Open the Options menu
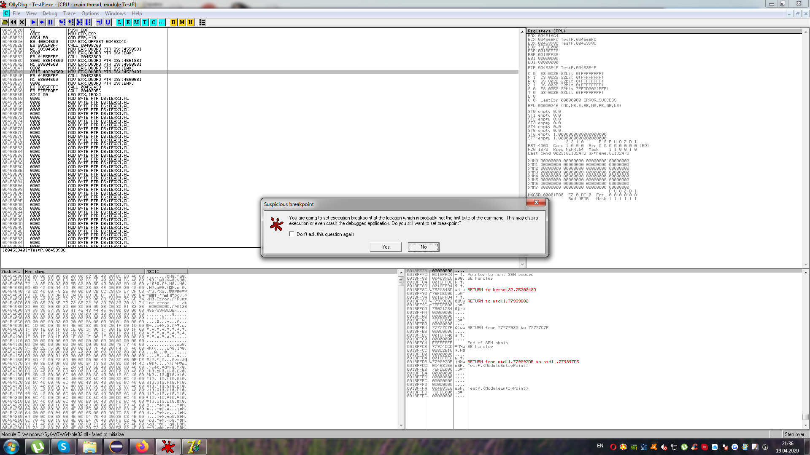This screenshot has height=455, width=810. 90,13
